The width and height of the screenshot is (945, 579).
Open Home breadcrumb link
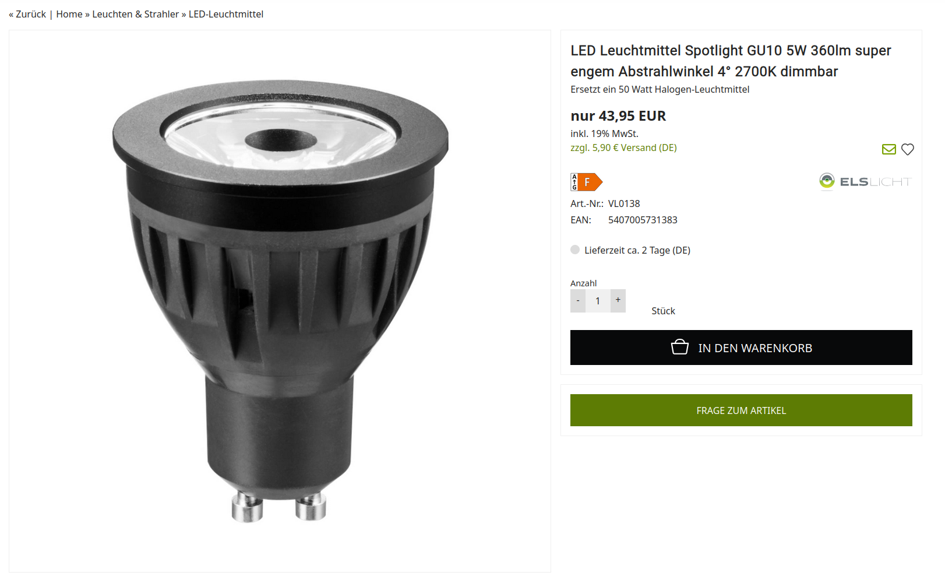pyautogui.click(x=69, y=14)
